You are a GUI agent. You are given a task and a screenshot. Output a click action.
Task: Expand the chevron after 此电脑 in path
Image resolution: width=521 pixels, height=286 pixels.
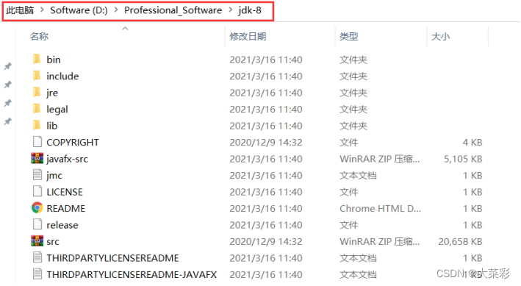point(42,10)
